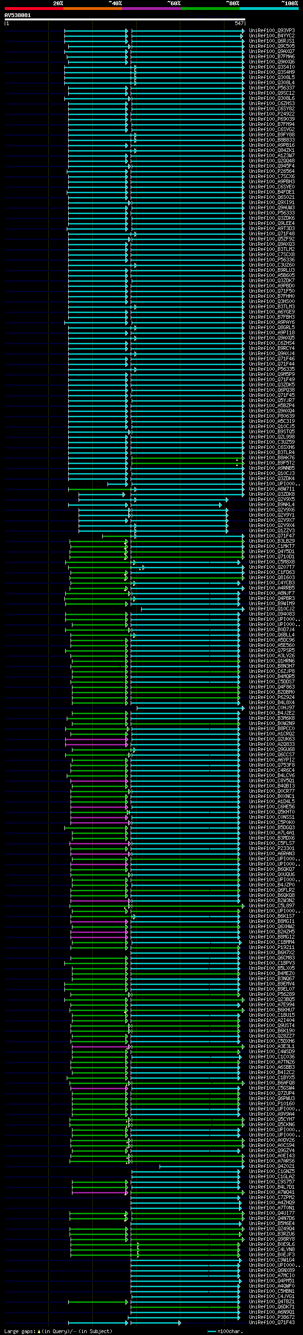Select the UniRef100_C1MKT7 label
This screenshot has height=1335, width=303.
(x=271, y=546)
